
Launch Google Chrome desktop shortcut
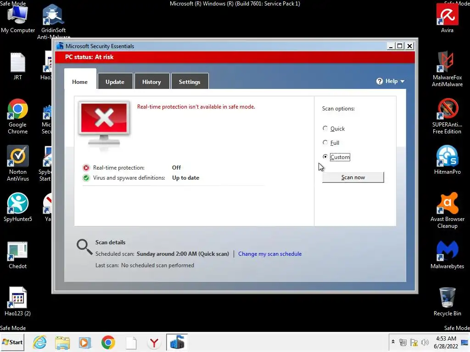[x=18, y=116]
